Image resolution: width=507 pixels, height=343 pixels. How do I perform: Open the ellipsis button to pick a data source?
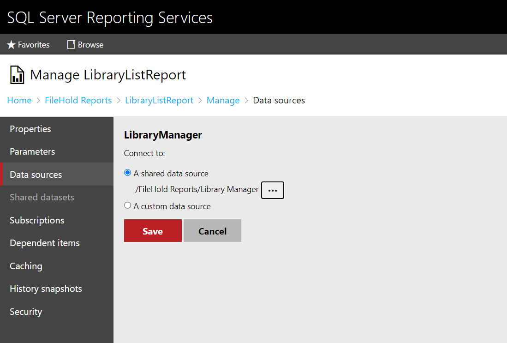pyautogui.click(x=272, y=190)
